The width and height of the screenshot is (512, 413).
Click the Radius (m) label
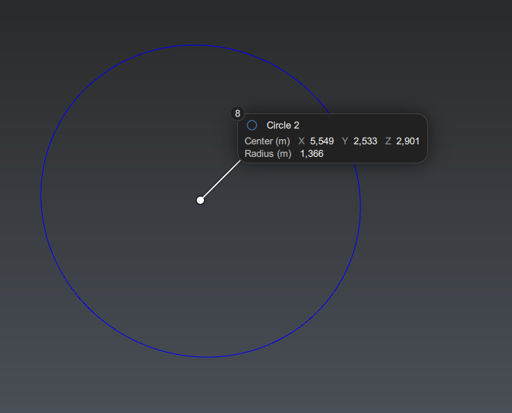coord(268,153)
